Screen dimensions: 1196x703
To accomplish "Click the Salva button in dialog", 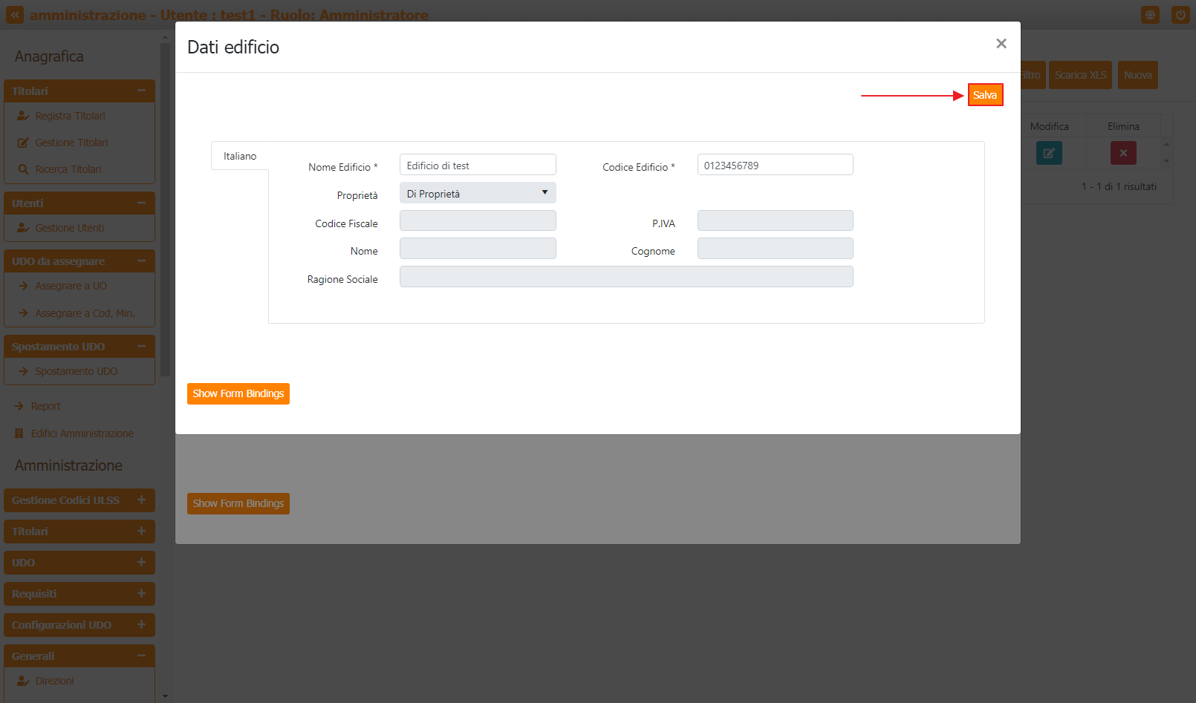I will [985, 95].
